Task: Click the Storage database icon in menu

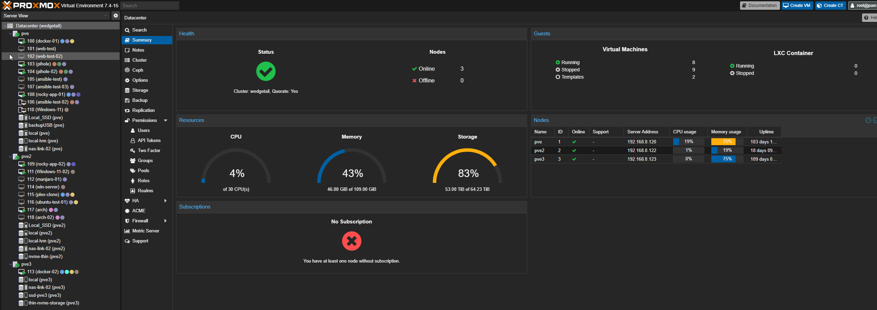Action: click(127, 90)
